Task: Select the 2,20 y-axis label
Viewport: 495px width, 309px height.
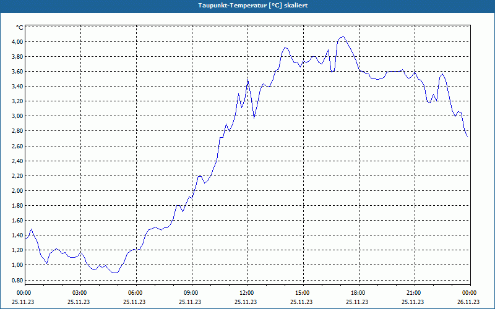Action: click(17, 176)
